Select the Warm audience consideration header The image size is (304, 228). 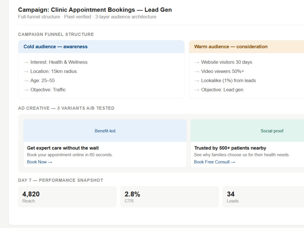click(x=247, y=47)
